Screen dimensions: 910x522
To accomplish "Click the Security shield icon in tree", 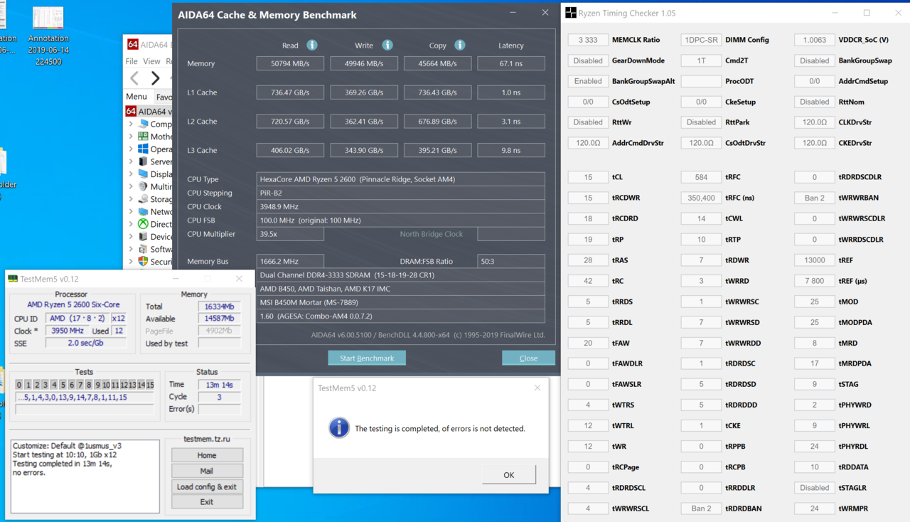I will pos(143,261).
